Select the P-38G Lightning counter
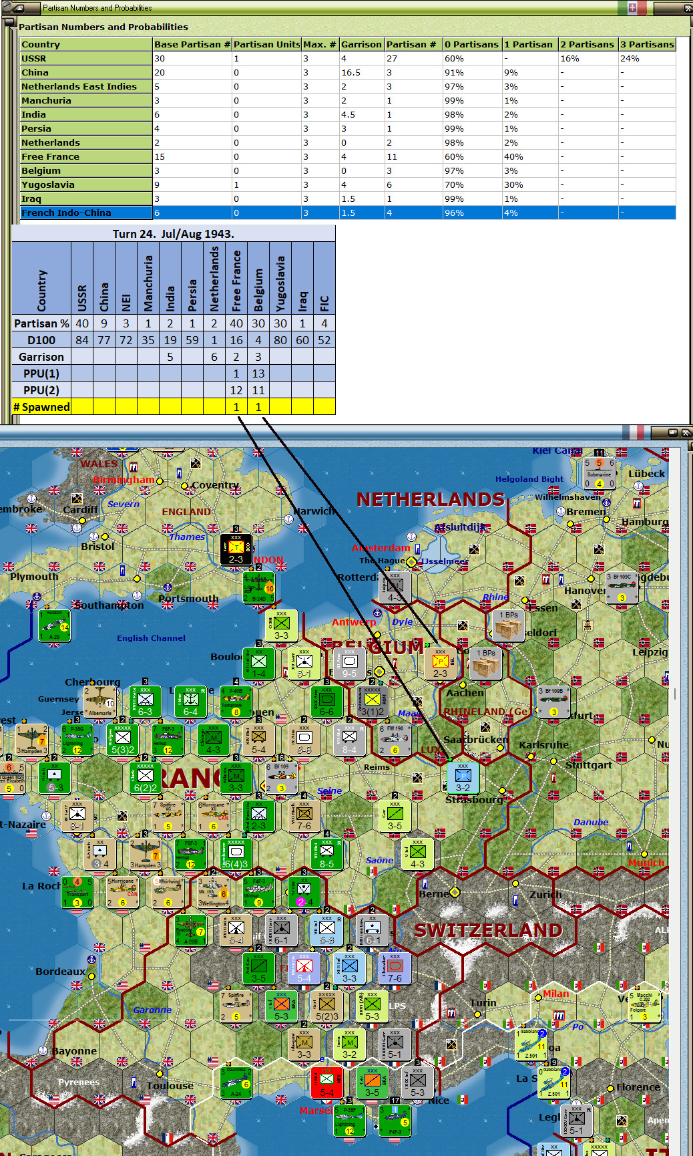 click(x=77, y=740)
